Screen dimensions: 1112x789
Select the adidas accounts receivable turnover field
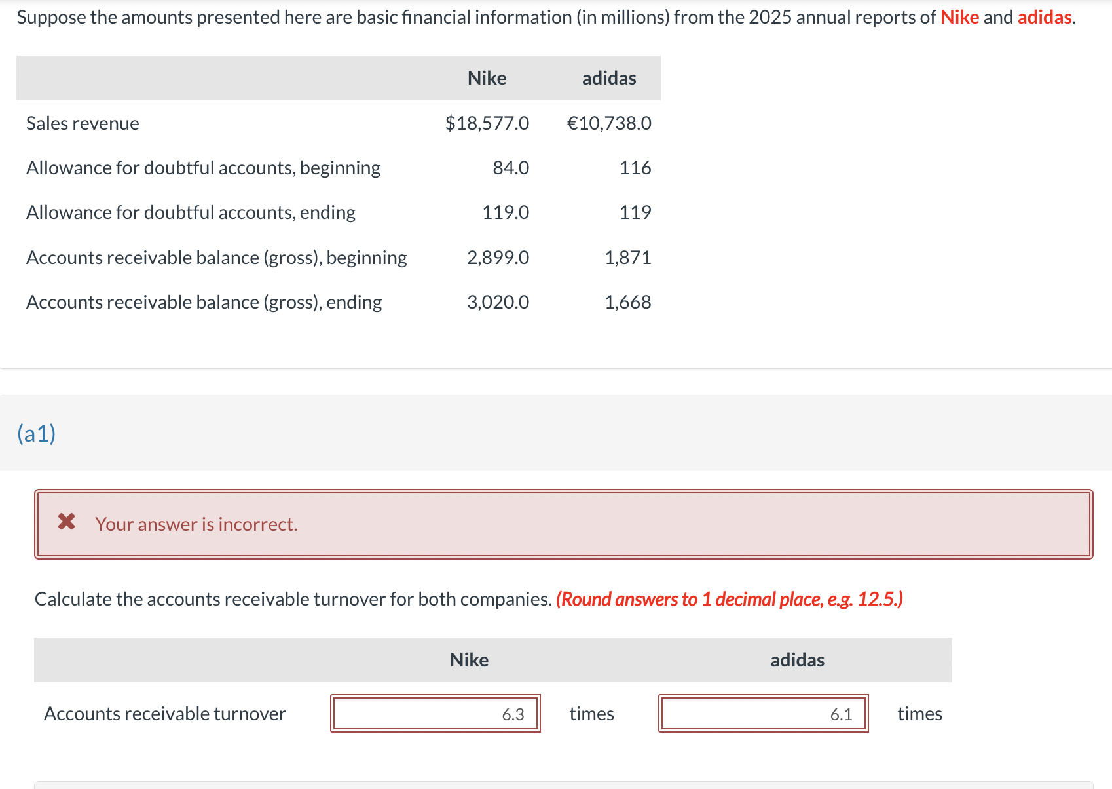(x=763, y=714)
